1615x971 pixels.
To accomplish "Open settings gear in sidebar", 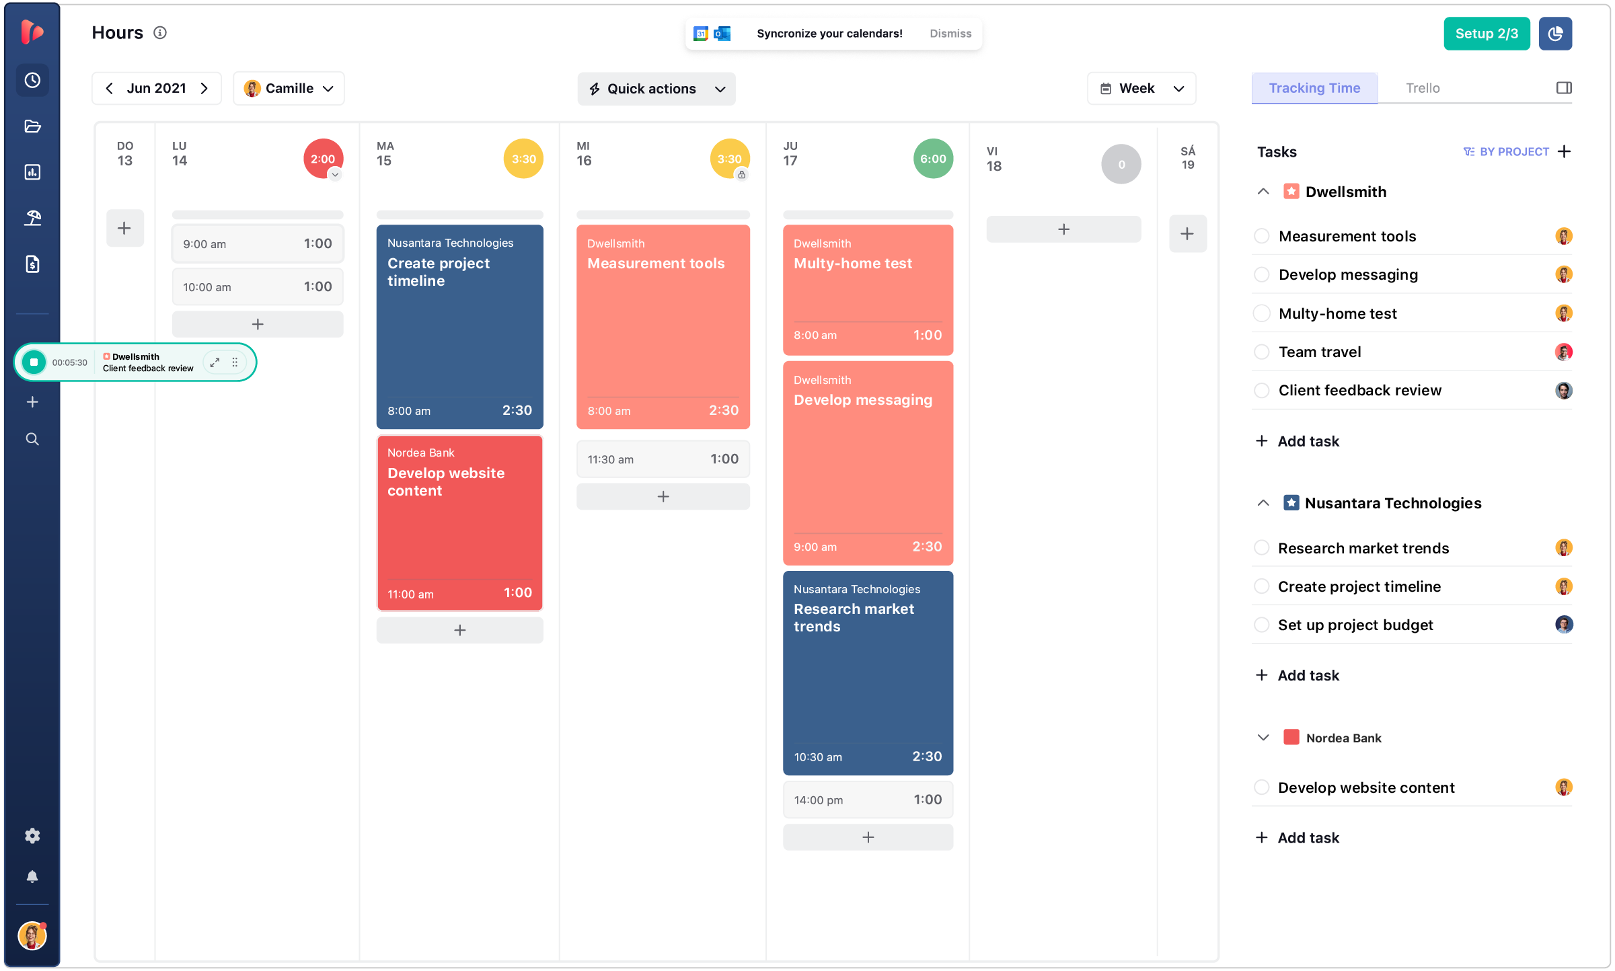I will point(32,836).
